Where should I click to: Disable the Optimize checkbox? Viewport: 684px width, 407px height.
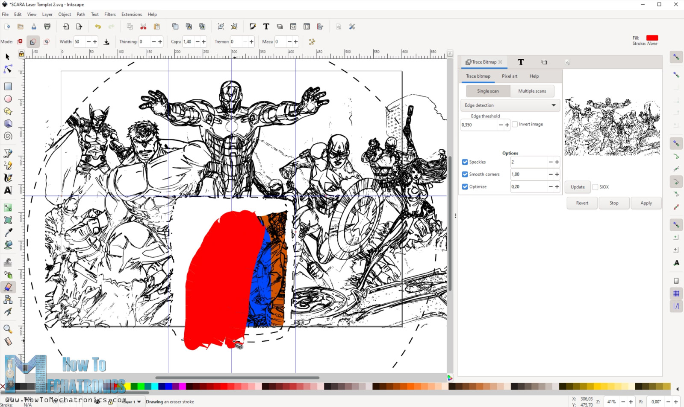point(465,186)
